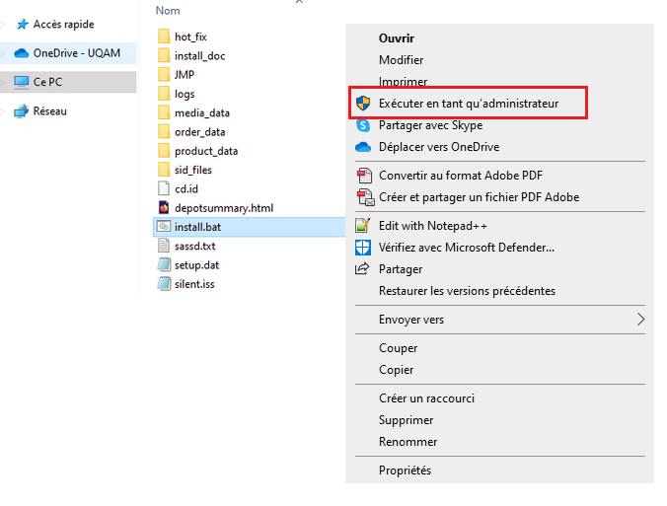This screenshot has width=667, height=506.
Task: Open the Accès rapide navigation item
Action: click(62, 24)
